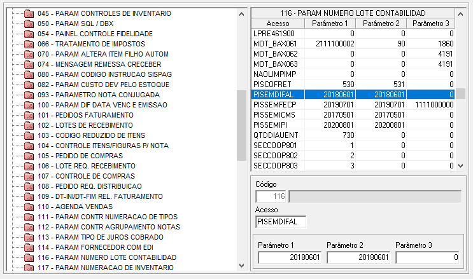Click folder icon for 104 - CONTROLE ITENS/FIGURAS P/ NOTA
Screen dimensions: 473x279
point(29,146)
